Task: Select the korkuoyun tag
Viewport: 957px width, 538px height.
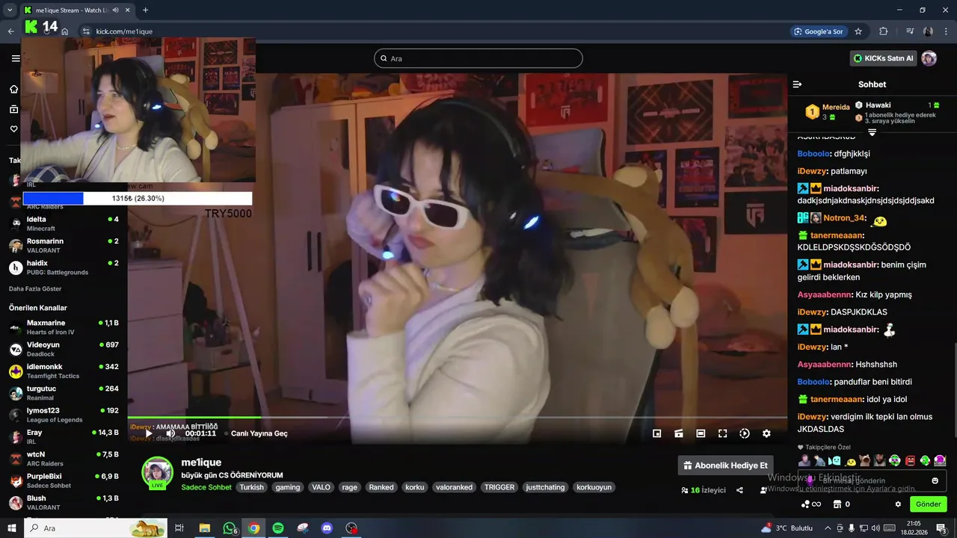Action: 594,487
